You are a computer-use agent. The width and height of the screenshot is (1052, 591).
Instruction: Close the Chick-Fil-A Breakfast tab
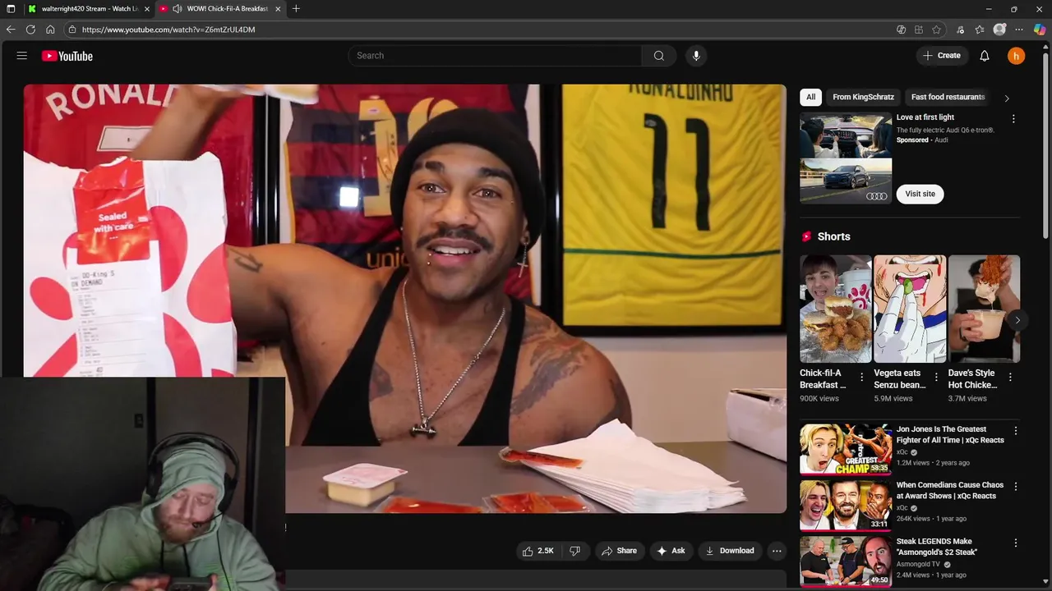(278, 8)
